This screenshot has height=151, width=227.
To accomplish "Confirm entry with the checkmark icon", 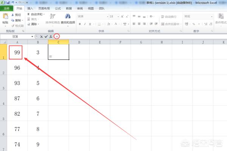I will (x=46, y=37).
